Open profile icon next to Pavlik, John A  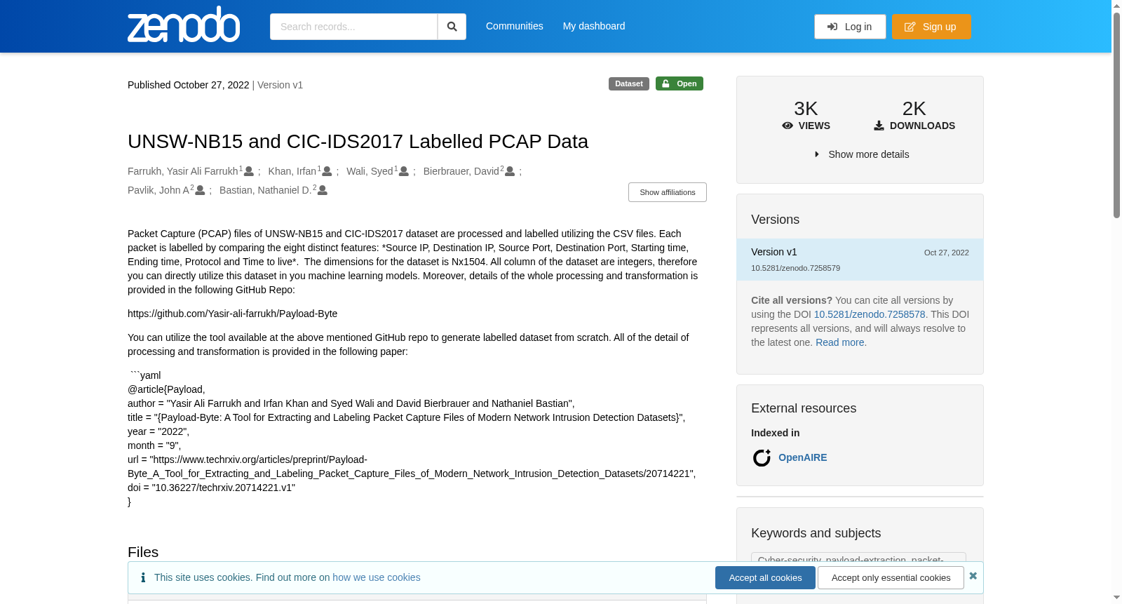click(x=200, y=190)
